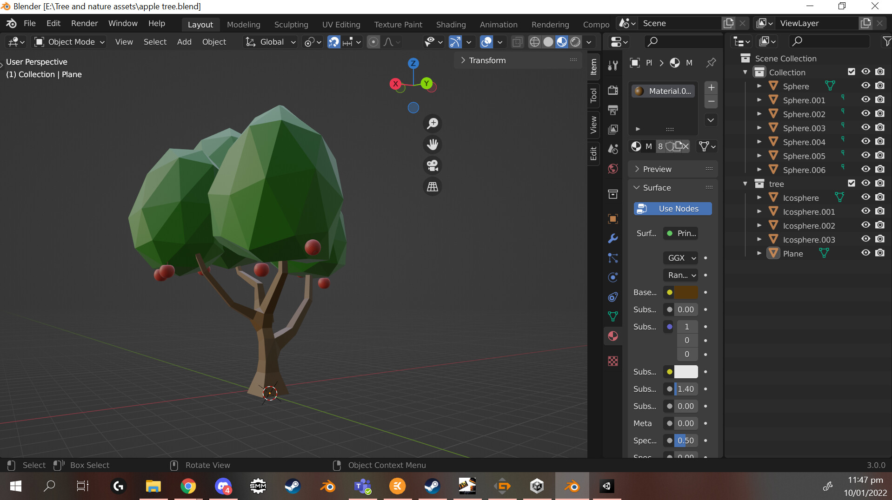This screenshot has width=892, height=500.
Task: Toggle Snapping magnet icon in header
Action: coord(334,42)
